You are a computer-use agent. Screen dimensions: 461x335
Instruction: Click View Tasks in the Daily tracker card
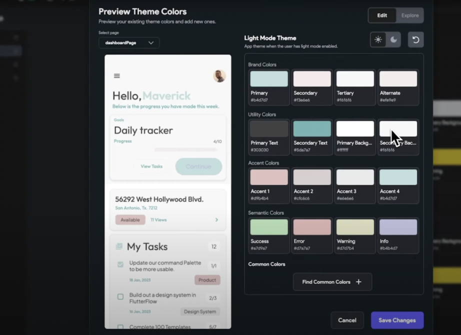tap(151, 166)
